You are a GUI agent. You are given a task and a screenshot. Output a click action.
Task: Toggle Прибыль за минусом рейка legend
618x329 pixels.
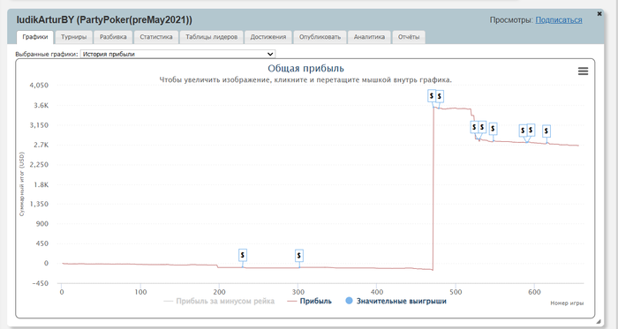tap(219, 301)
